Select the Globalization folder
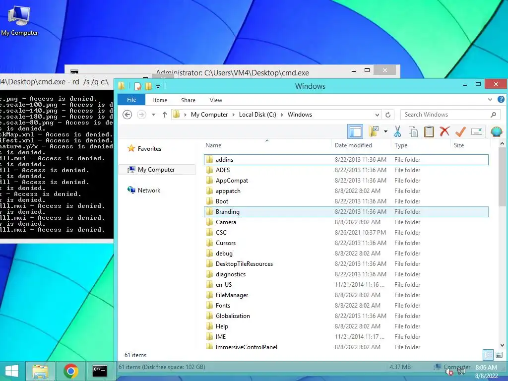This screenshot has height=381, width=508. [x=346, y=316]
